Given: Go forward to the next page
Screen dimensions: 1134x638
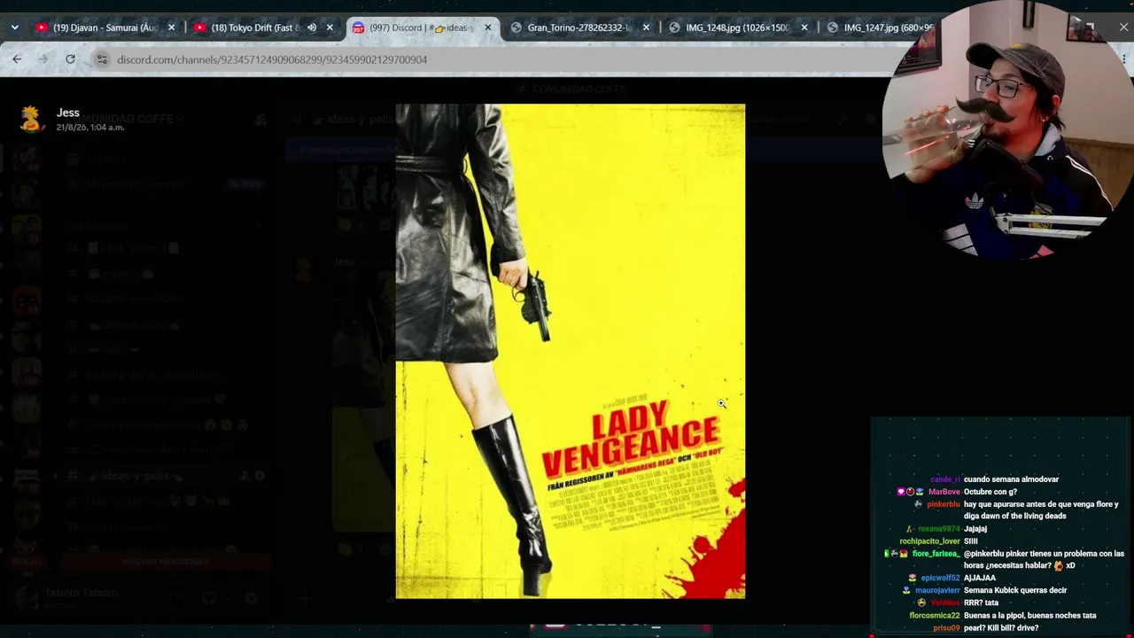Looking at the screenshot, I should point(43,59).
